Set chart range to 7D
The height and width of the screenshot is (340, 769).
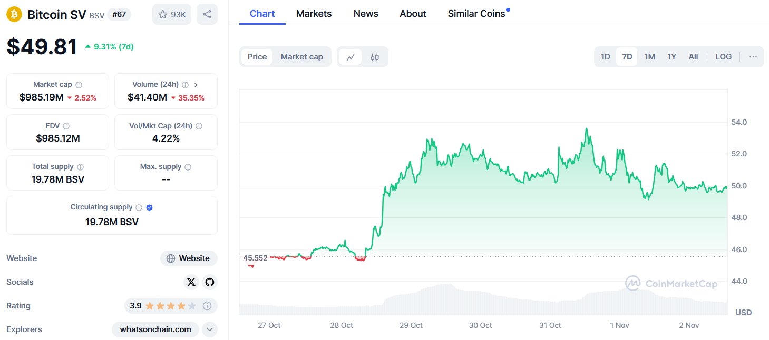coord(627,57)
